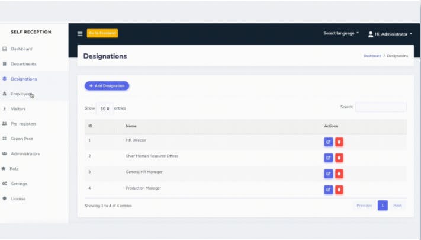Click the Role star icon
This screenshot has height=240, width=421.
(x=3, y=169)
